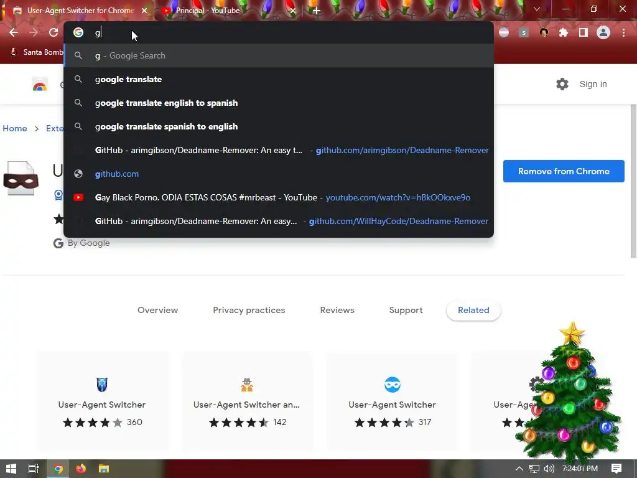Choose the 'google translate' suggestion

click(279, 79)
